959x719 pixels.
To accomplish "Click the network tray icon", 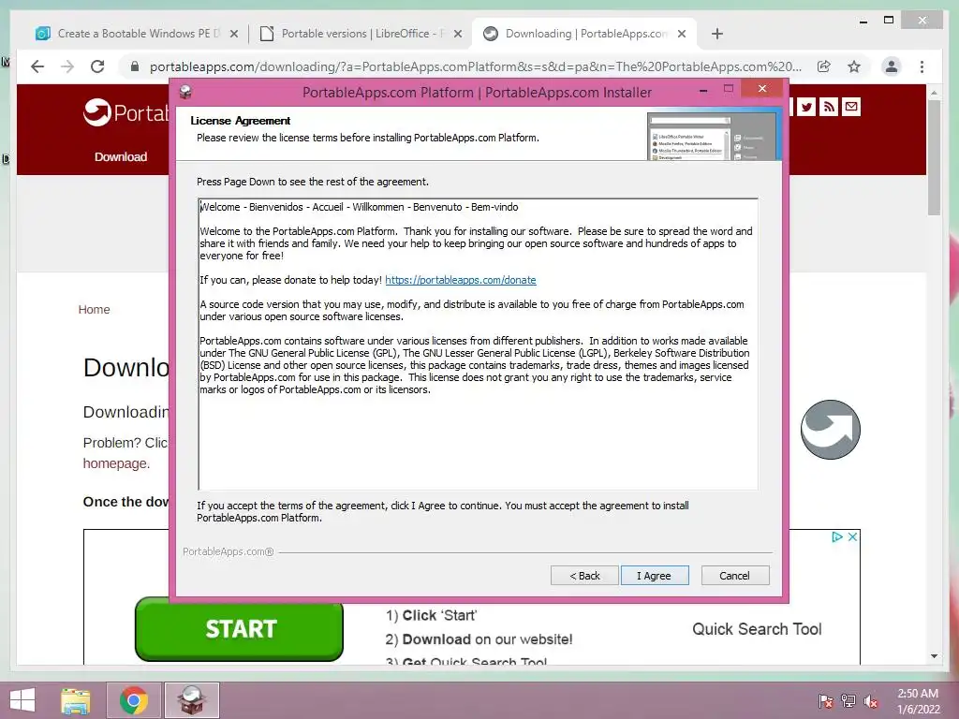I will [x=848, y=701].
